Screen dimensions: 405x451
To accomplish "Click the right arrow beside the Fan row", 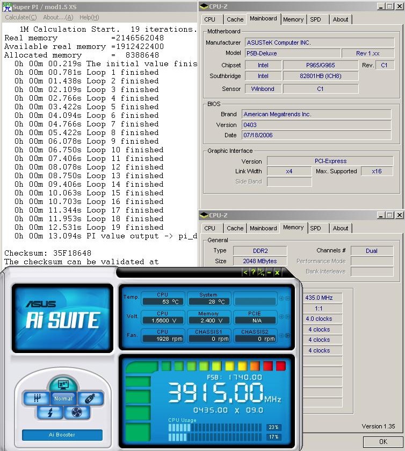I will click(x=287, y=335).
